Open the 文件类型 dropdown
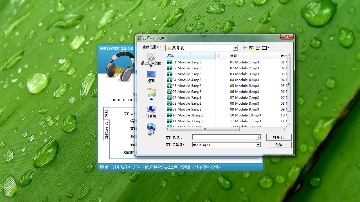Image resolution: width=360 pixels, height=202 pixels. [x=258, y=144]
